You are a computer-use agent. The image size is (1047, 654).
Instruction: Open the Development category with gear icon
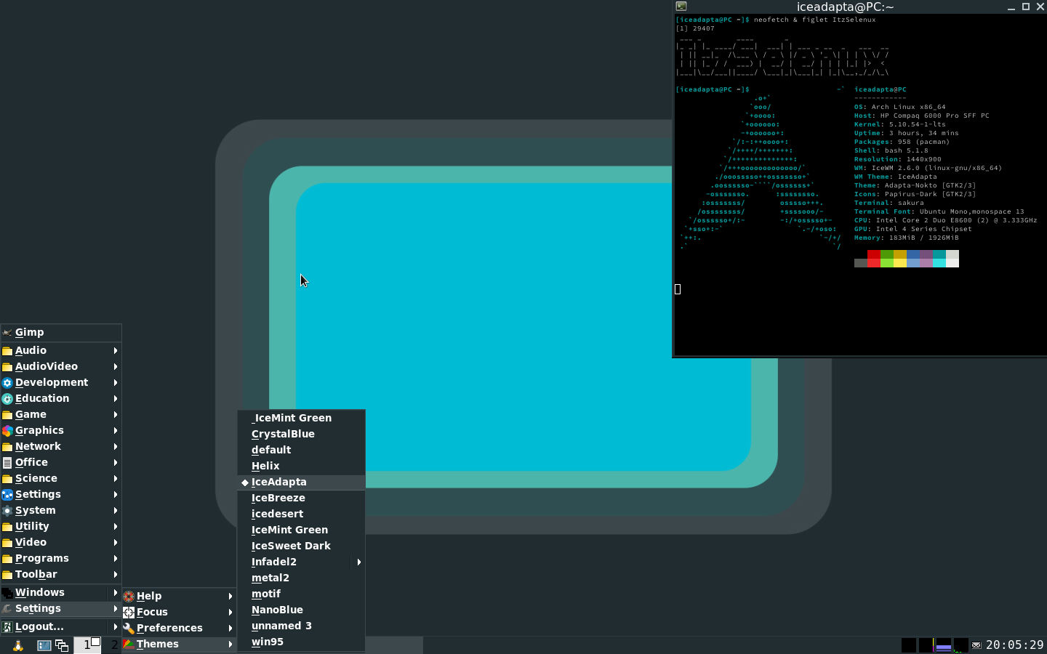61,382
